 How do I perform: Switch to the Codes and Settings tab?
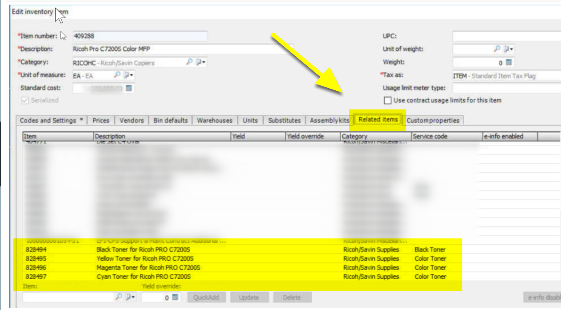[x=51, y=120]
